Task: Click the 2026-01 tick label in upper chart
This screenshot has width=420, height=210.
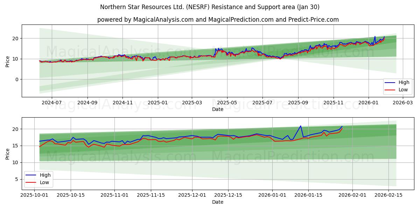Action: click(x=369, y=103)
